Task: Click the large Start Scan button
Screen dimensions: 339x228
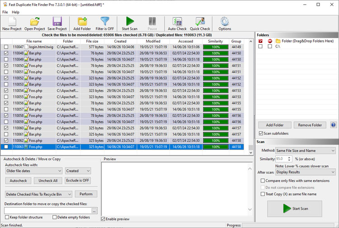Action: point(295,209)
